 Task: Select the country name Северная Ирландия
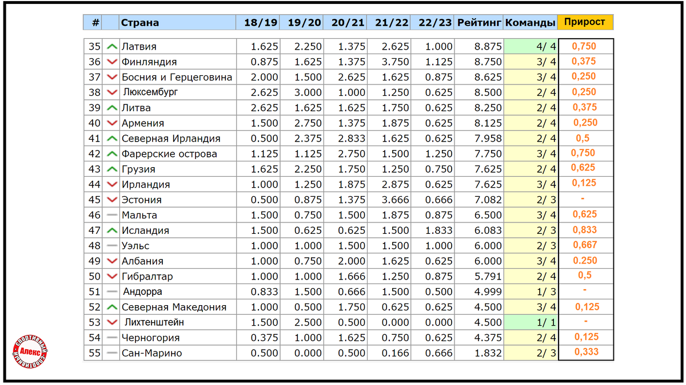click(x=171, y=139)
